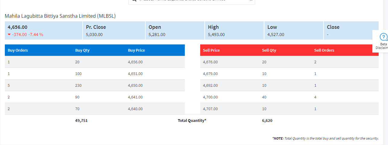Click the Open price stat card
Viewport: 388px width, 145px height.
tap(175, 30)
